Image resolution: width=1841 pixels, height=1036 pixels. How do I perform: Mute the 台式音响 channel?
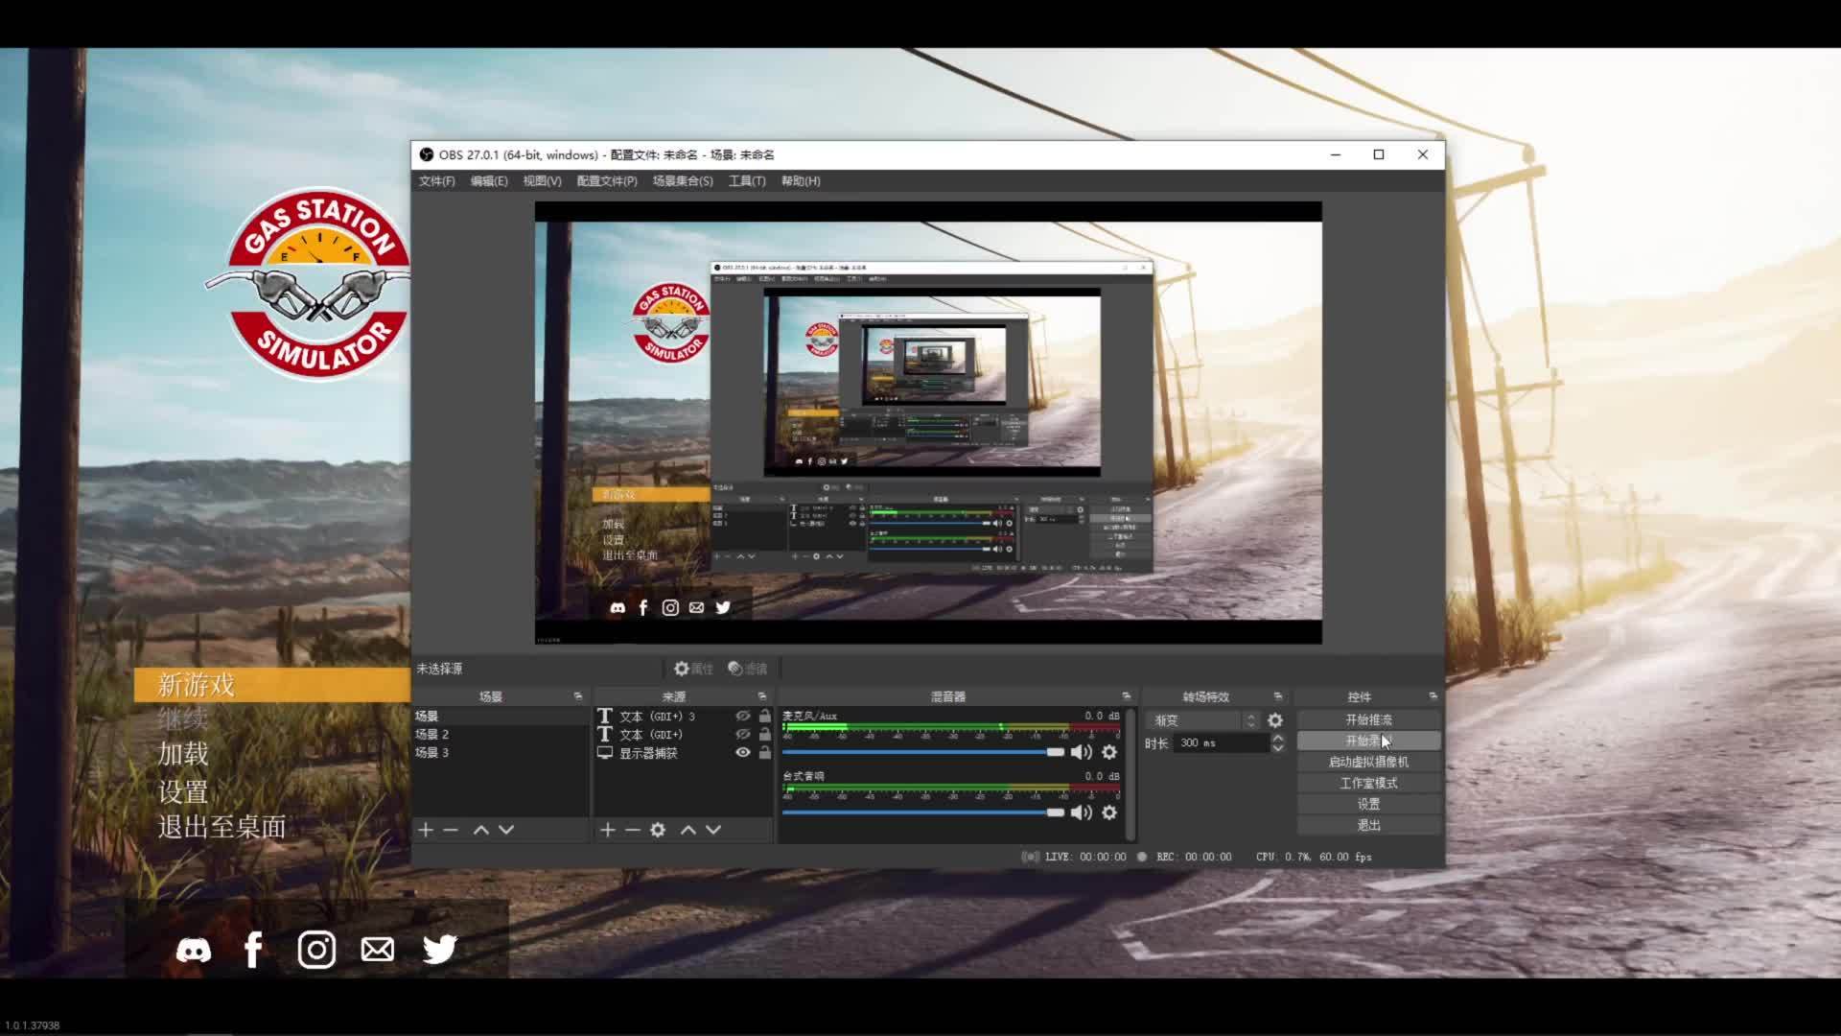tap(1082, 812)
